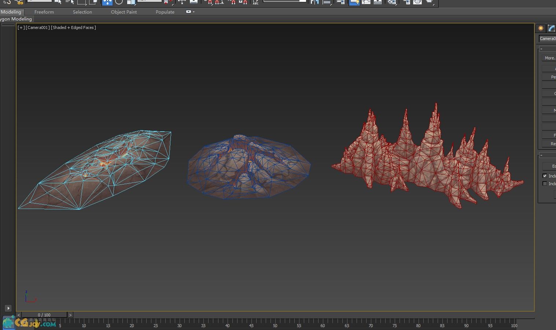Collapse the second rollout above the checkboxes
The image size is (556, 330).
coord(541,155)
